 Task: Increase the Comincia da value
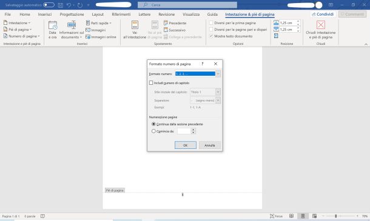193,130
